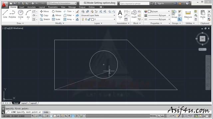
Task: Click the Table icon in Annotation
Action: click(126, 19)
